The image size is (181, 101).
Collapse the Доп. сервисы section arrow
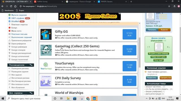coord(31,93)
